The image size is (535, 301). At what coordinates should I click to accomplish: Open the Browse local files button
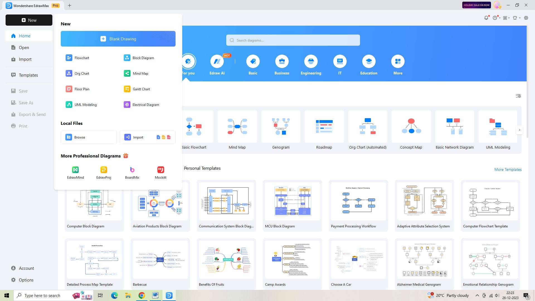89,137
